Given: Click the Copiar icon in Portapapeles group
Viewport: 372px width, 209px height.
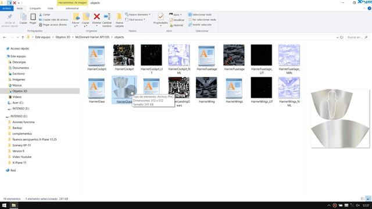Looking at the screenshot, I should [x=23, y=17].
